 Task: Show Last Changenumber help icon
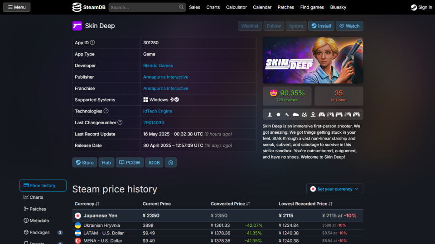point(120,122)
